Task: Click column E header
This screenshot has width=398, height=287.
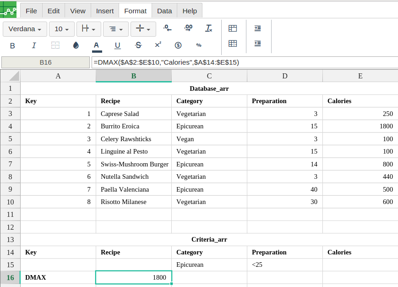Action: tap(360, 76)
